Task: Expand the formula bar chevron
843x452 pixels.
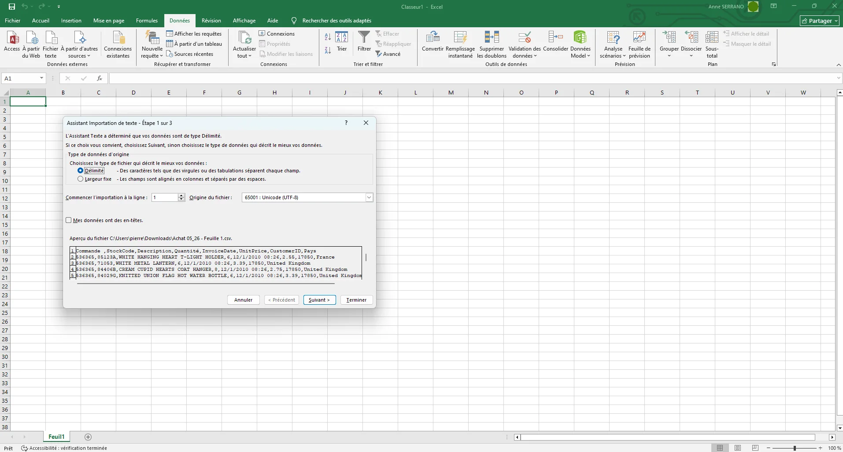Action: pyautogui.click(x=838, y=78)
